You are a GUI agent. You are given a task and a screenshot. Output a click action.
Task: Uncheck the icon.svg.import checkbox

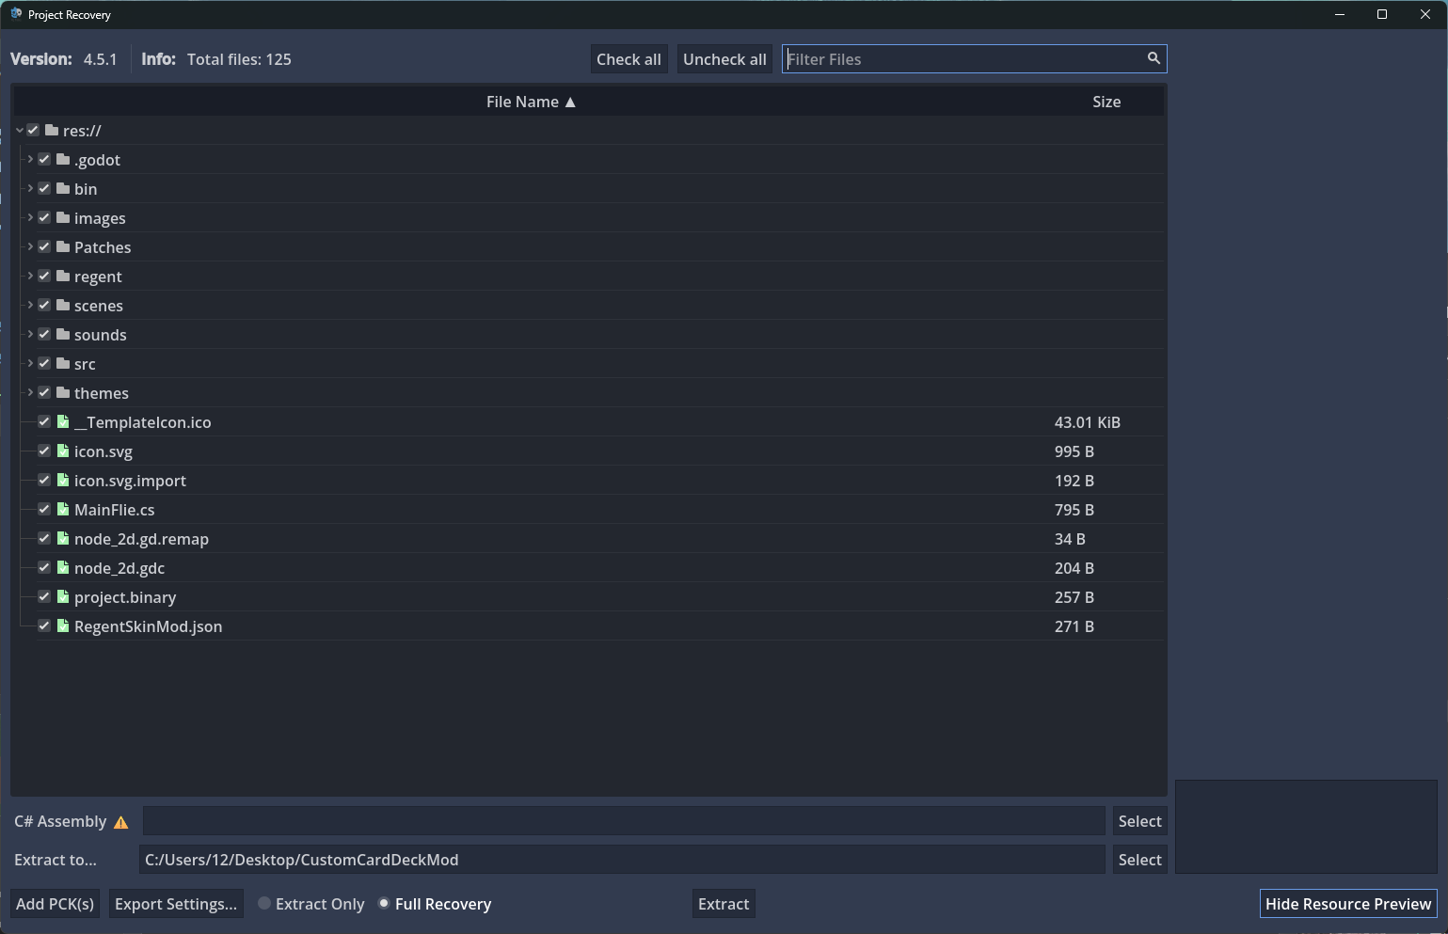(x=44, y=480)
